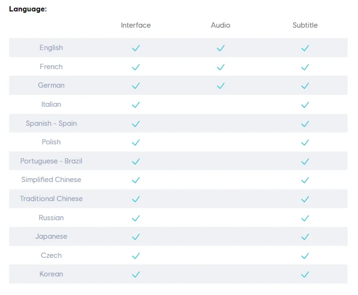Click the German language label
Image resolution: width=358 pixels, height=295 pixels.
click(x=51, y=85)
